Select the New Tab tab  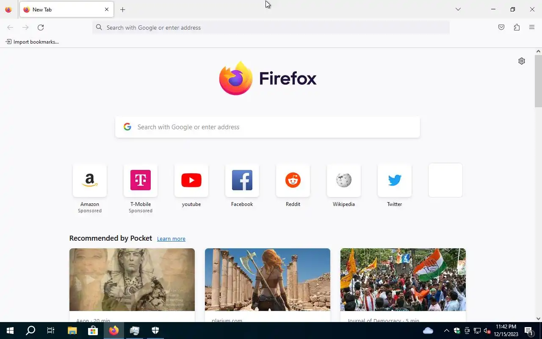(x=66, y=9)
